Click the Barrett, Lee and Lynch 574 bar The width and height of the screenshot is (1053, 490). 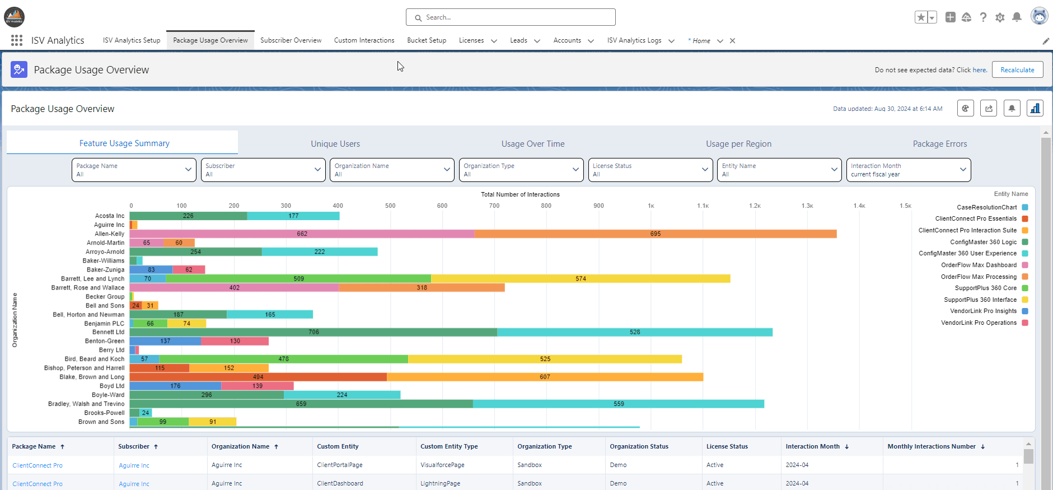pyautogui.click(x=581, y=278)
